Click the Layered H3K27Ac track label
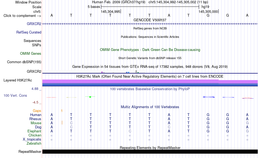The image size is (258, 158). (18, 80)
